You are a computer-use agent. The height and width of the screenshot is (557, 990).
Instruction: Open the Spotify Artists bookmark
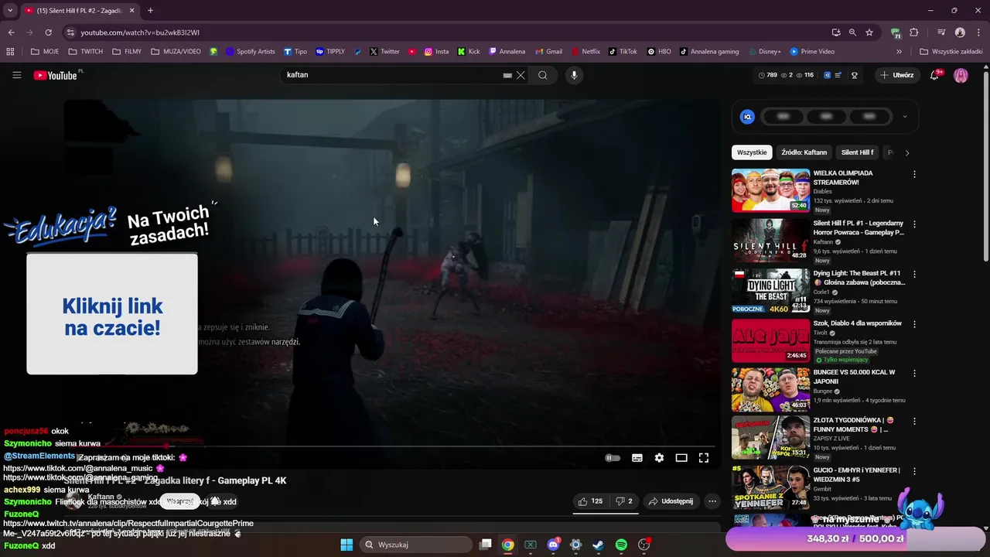pos(250,52)
